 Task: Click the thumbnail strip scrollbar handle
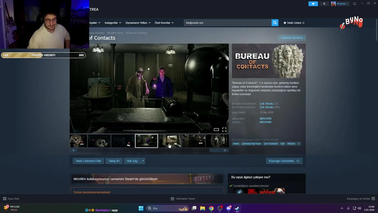coord(215,150)
